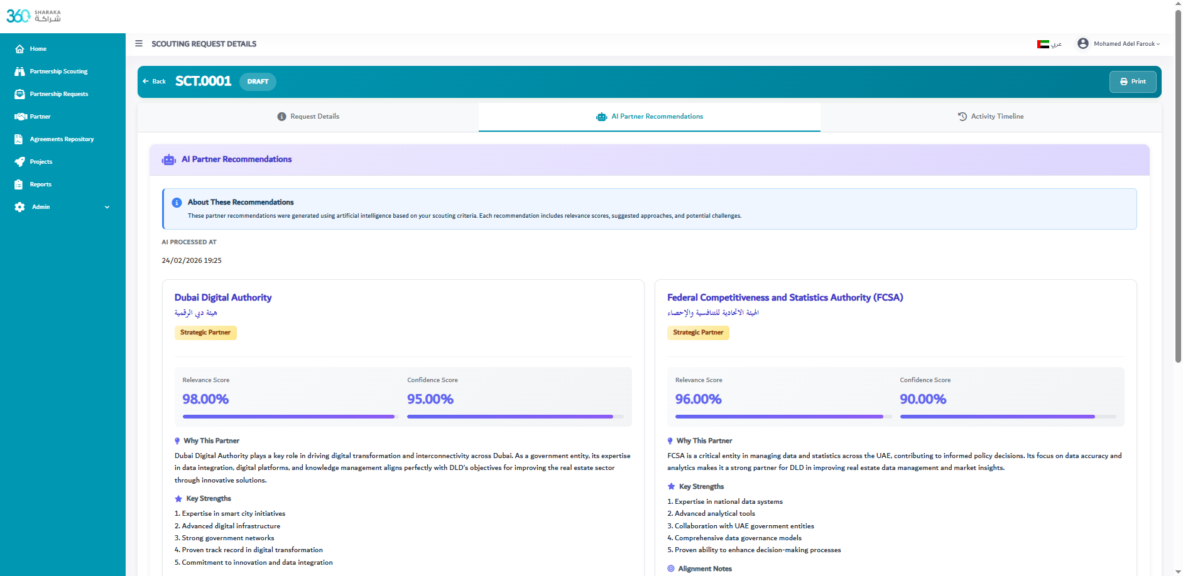Click the SCT.0001 request number
1183x576 pixels.
pyautogui.click(x=203, y=82)
